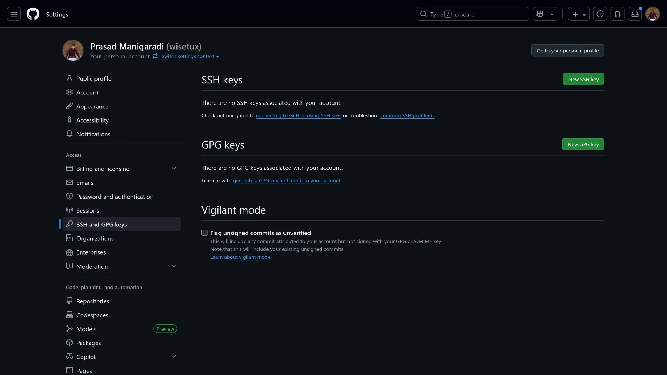The height and width of the screenshot is (375, 667).
Task: Open Switch settings context dropdown
Action: (x=190, y=56)
